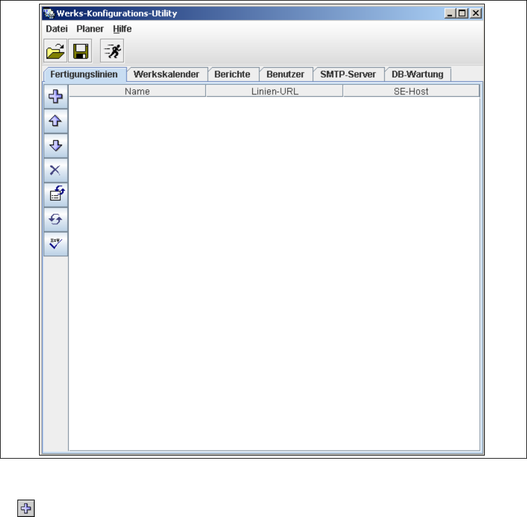Refresh lines using the circular arrows icon
This screenshot has width=527, height=517.
pyautogui.click(x=56, y=219)
